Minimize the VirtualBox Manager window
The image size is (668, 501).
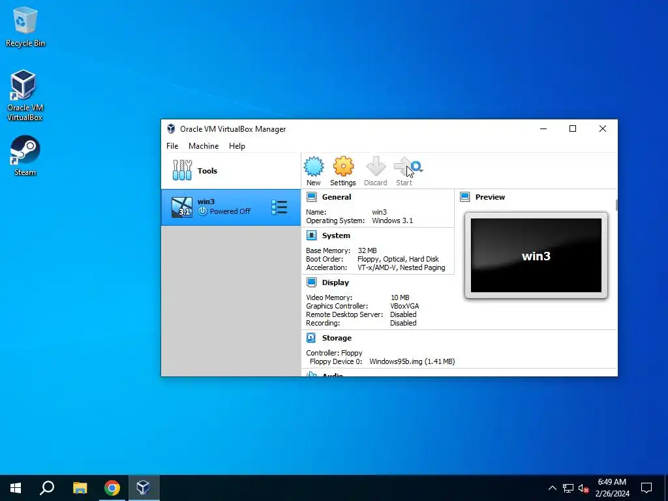click(x=543, y=129)
